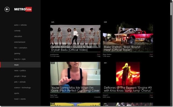This screenshot has height=107, width=173.
Task: Open the autos + vehicles category
Action: click(x=20, y=25)
